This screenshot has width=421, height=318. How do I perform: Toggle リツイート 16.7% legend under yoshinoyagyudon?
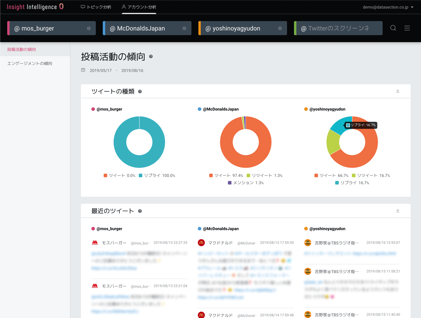pyautogui.click(x=371, y=176)
